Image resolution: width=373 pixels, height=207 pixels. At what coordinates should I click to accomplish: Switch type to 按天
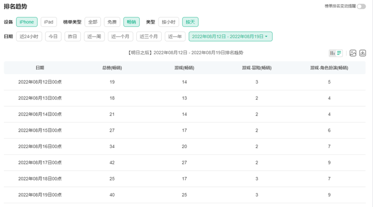coord(190,22)
